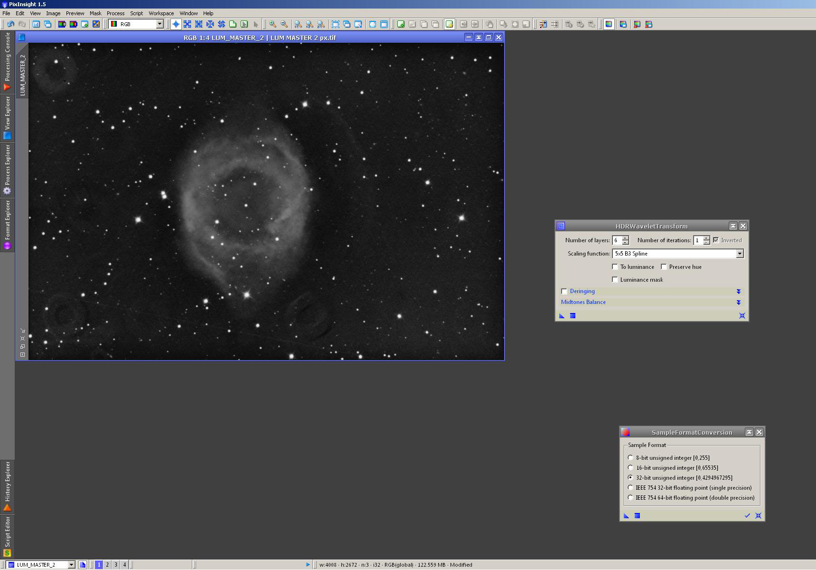
Task: Enable the Luminance mask checkbox
Action: click(x=615, y=280)
